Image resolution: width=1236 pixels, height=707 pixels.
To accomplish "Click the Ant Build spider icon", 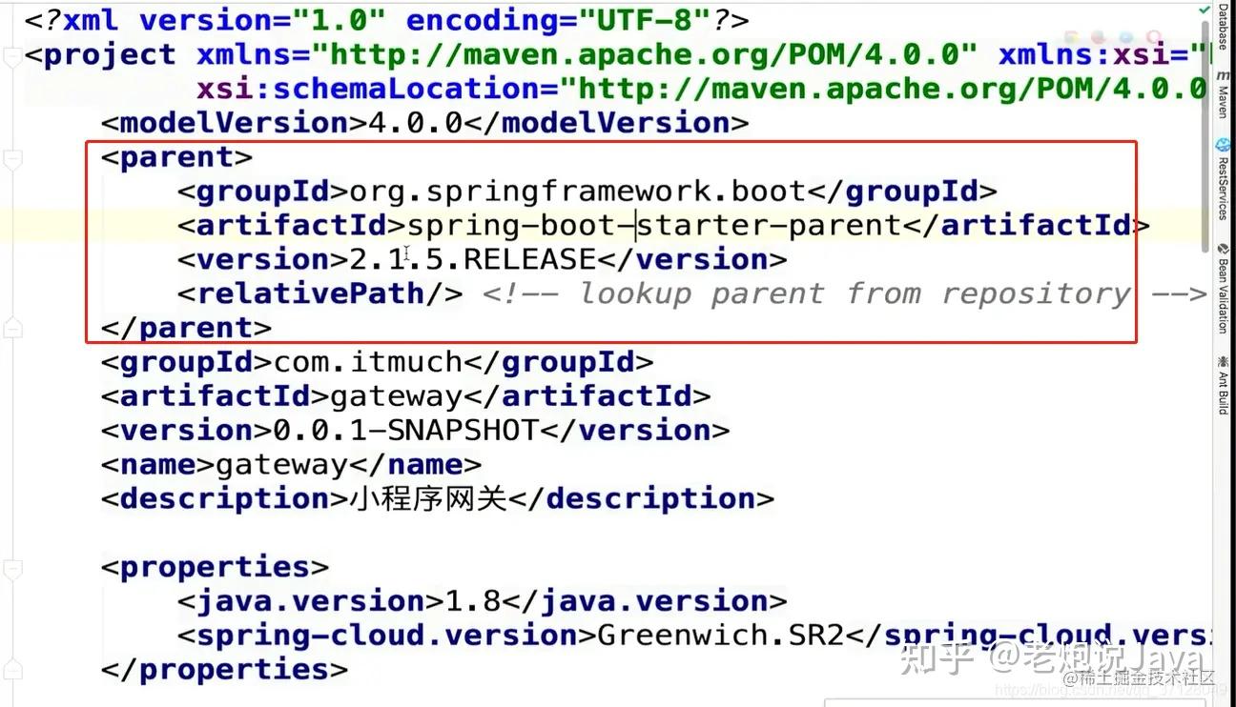I will pyautogui.click(x=1223, y=362).
